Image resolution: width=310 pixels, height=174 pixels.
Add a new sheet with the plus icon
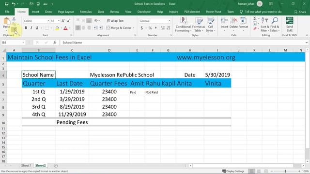(x=56, y=166)
